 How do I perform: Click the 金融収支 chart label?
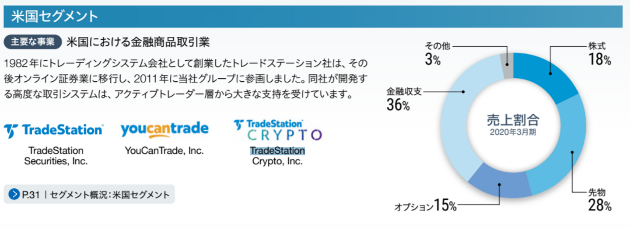(x=403, y=92)
